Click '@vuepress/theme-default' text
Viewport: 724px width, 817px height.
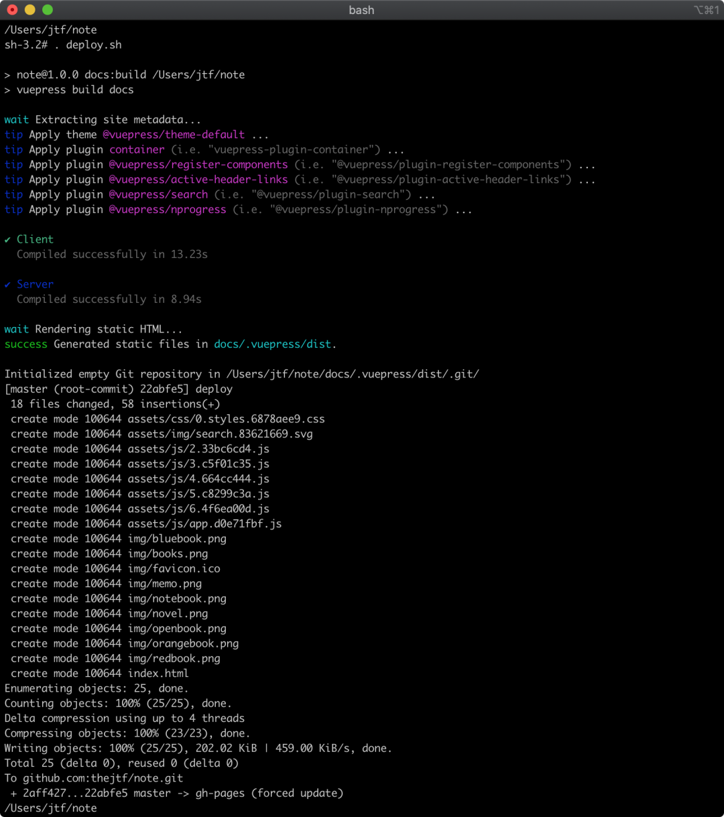click(x=174, y=135)
